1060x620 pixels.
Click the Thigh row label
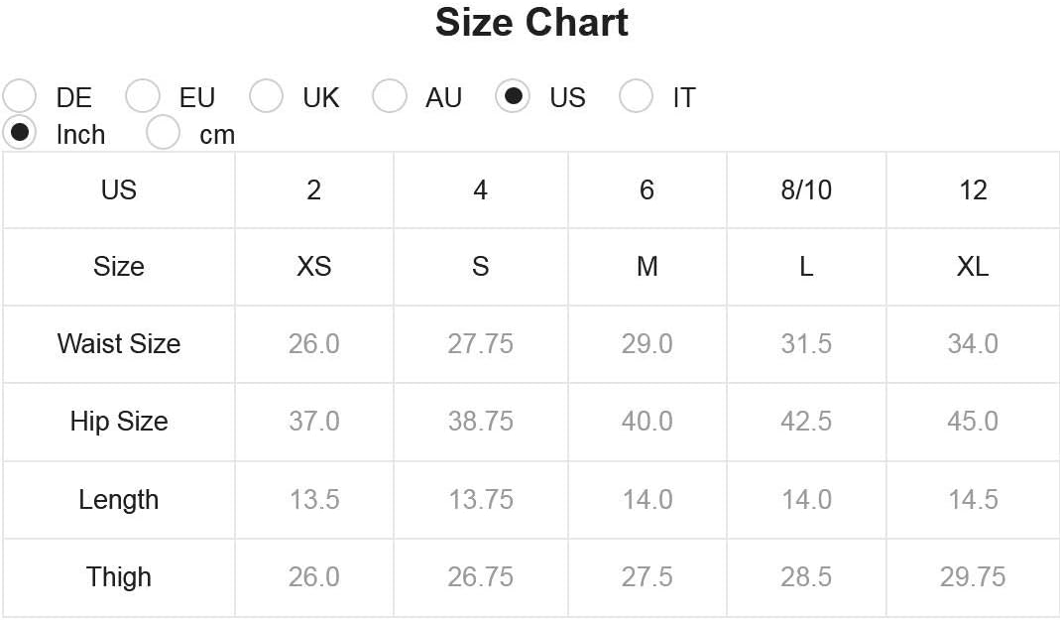(119, 576)
